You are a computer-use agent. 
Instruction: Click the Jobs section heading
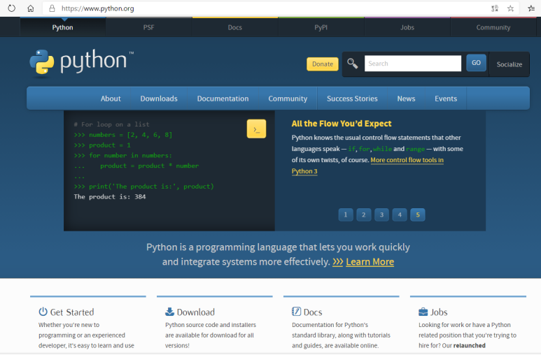439,312
